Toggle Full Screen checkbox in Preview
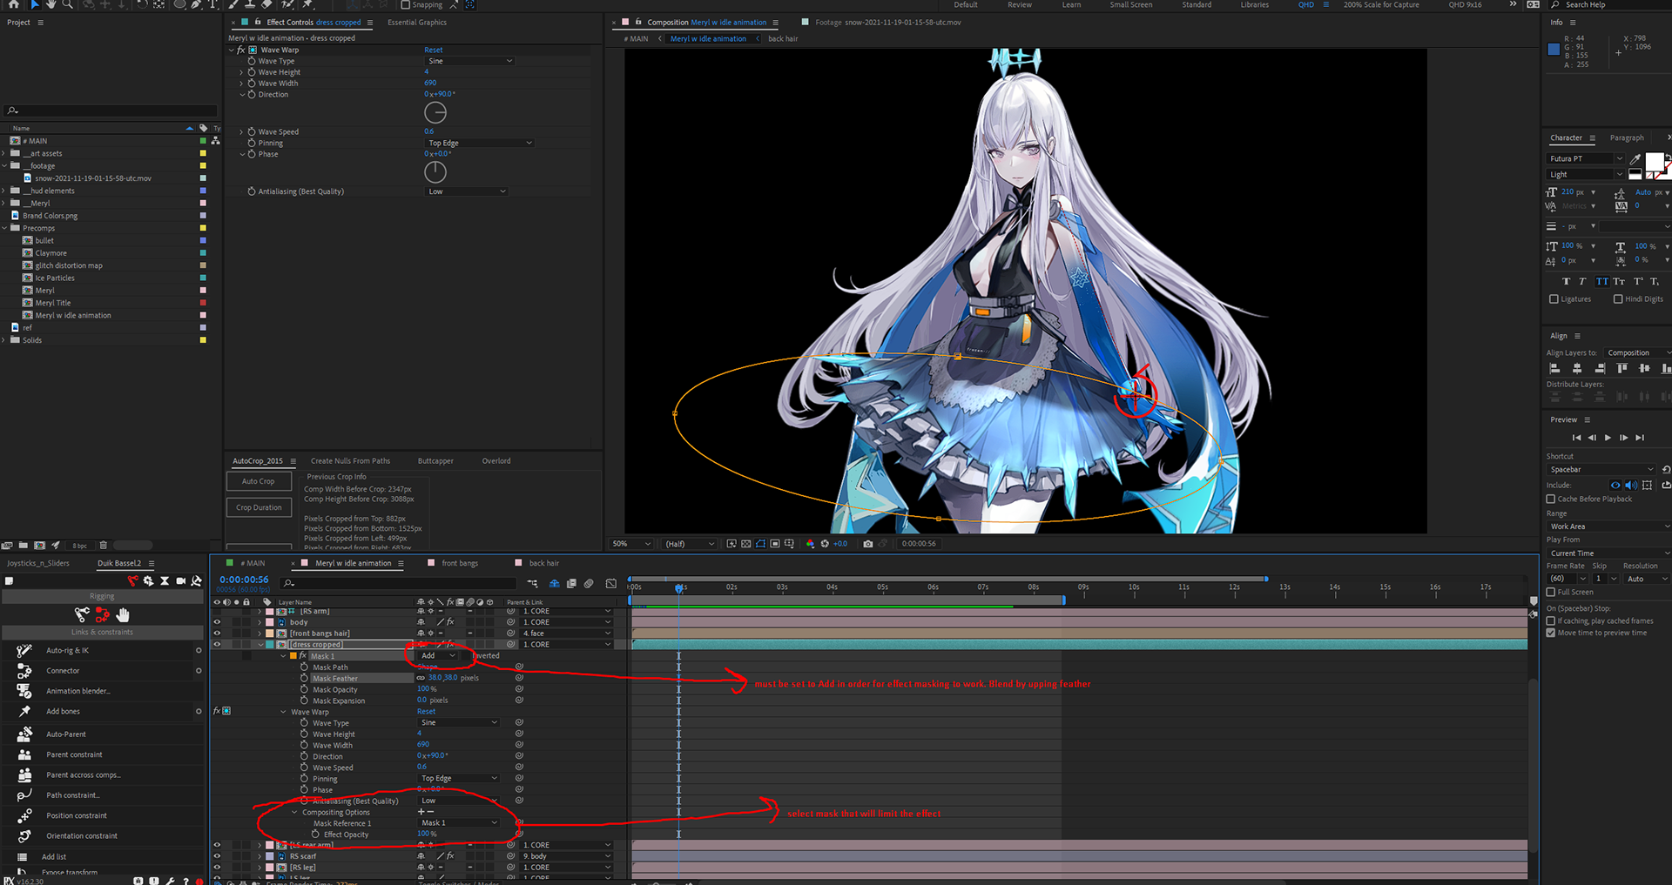The width and height of the screenshot is (1672, 885). point(1550,593)
